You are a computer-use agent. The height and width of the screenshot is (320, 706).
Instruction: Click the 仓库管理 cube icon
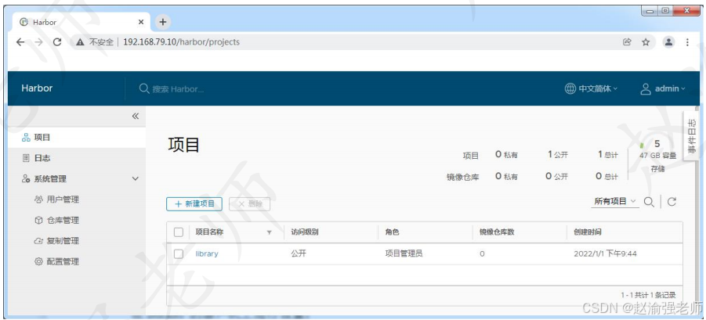(x=38, y=220)
